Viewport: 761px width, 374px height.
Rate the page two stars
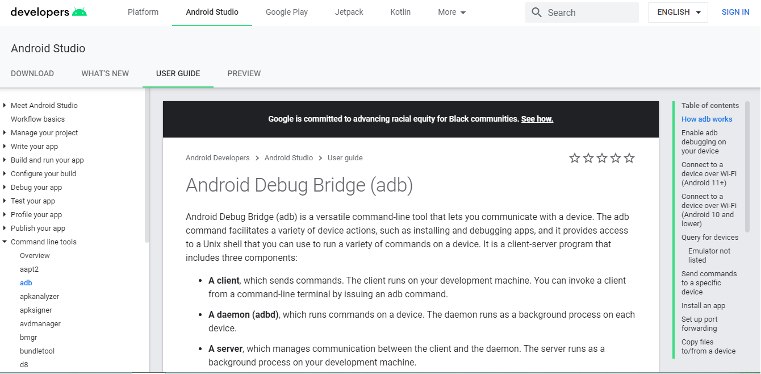pos(588,158)
